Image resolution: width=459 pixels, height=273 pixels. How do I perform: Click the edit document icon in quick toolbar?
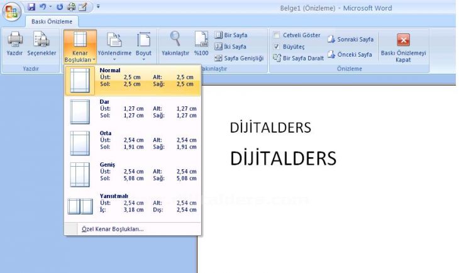point(83,7)
